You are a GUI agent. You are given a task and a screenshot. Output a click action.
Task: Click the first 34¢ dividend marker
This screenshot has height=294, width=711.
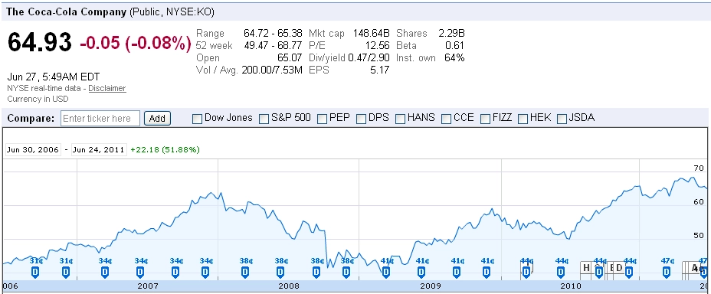[105, 273]
